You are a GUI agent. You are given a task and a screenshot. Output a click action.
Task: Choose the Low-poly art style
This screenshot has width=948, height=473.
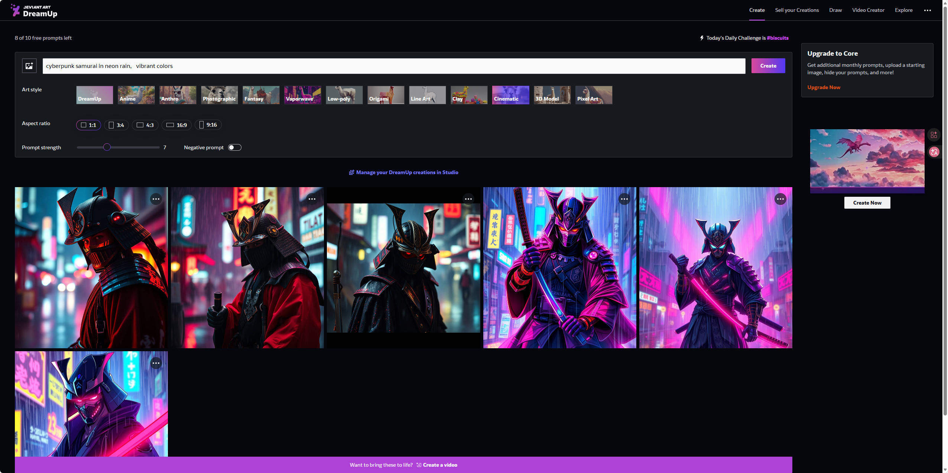click(344, 95)
